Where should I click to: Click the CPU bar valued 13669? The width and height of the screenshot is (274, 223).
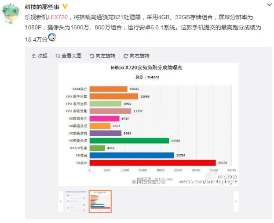tap(114, 96)
